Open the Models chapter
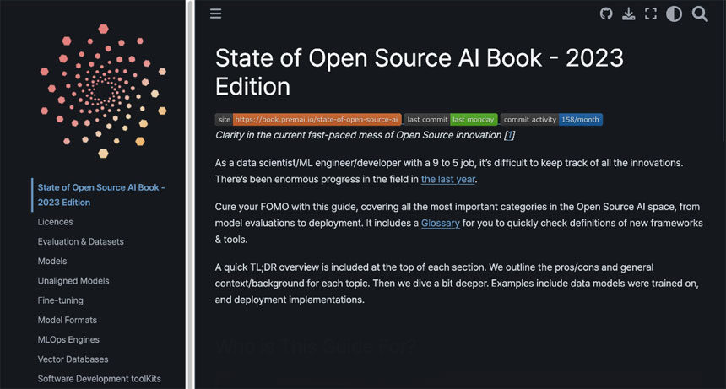This screenshot has height=389, width=726. pyautogui.click(x=52, y=261)
